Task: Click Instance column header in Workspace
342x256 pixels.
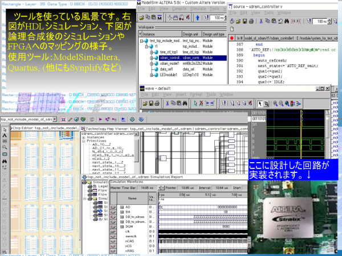Action: tap(162, 34)
